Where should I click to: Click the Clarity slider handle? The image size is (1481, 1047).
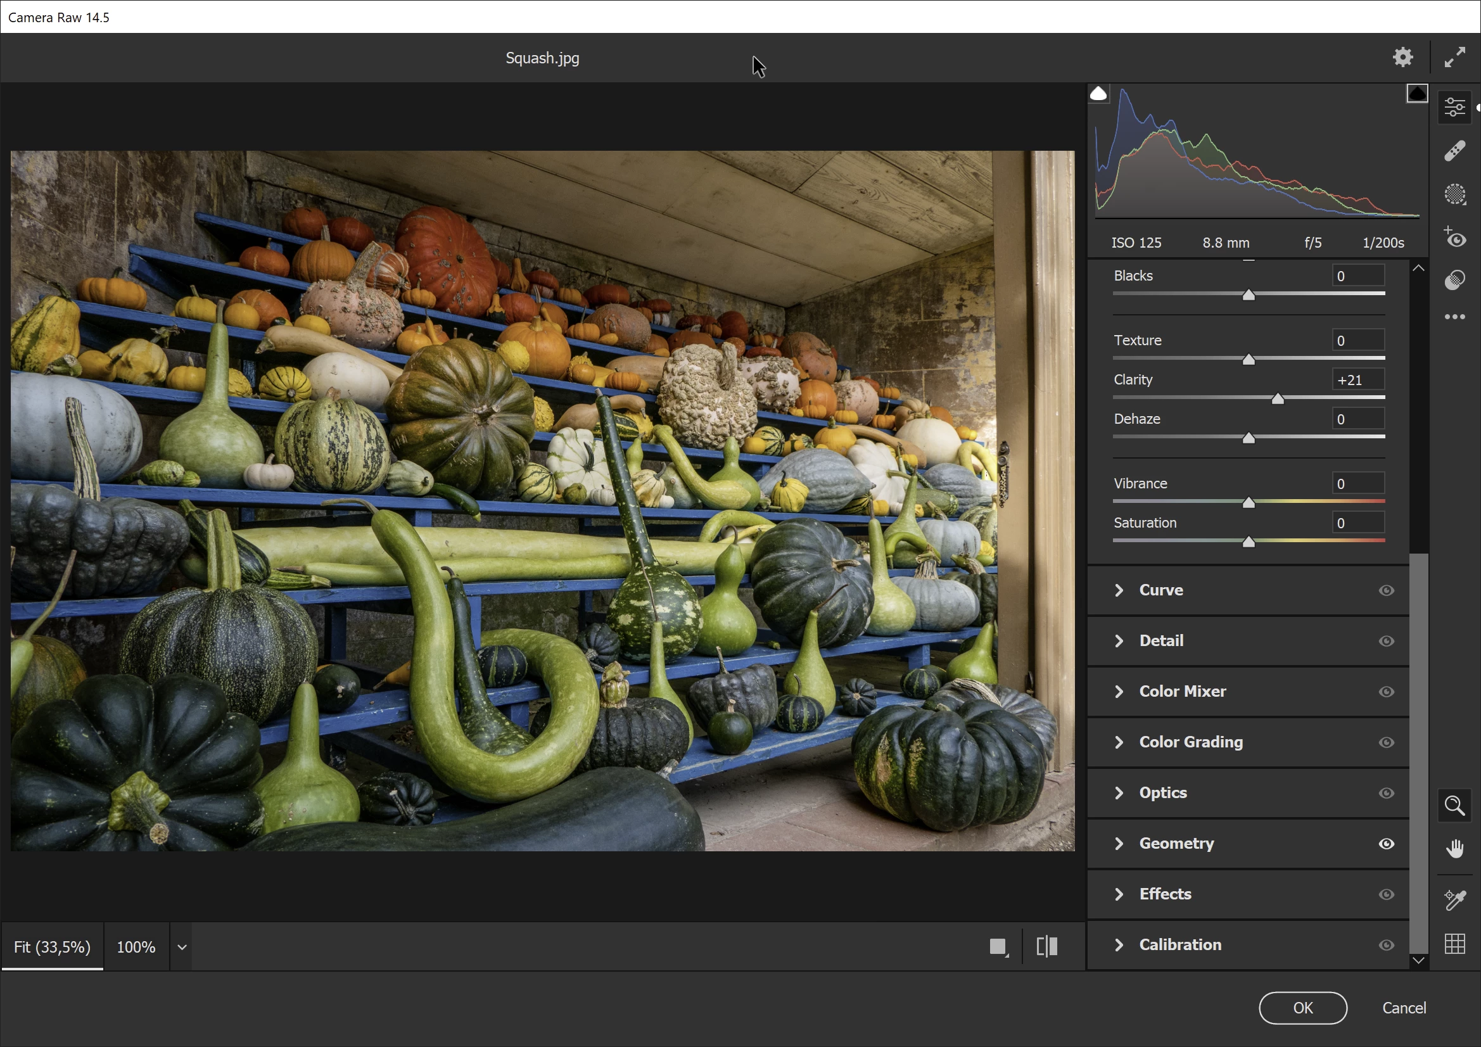point(1277,399)
